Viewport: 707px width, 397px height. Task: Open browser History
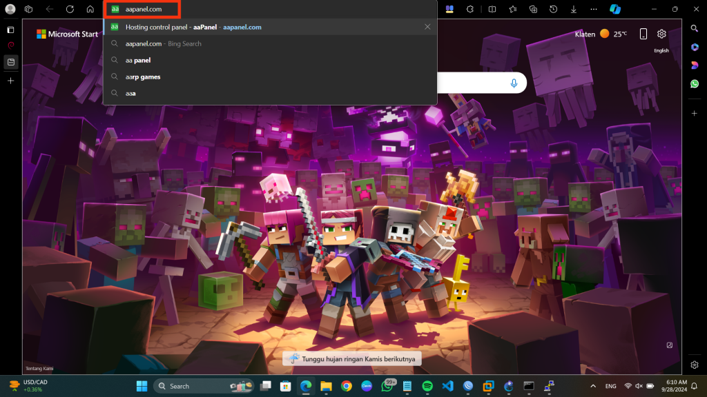pos(554,9)
